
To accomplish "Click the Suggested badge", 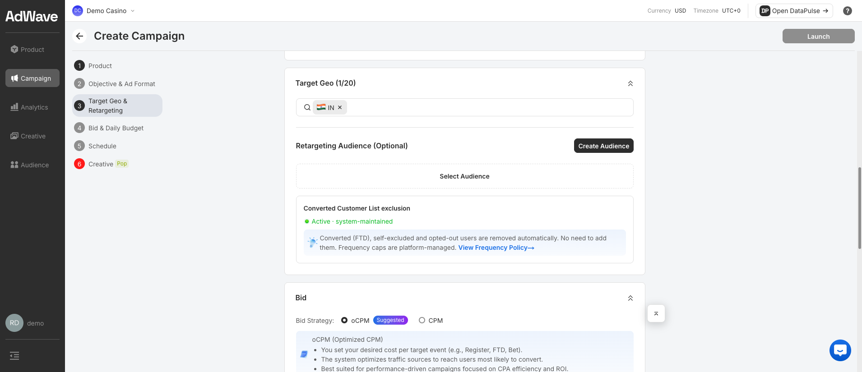I will [390, 320].
